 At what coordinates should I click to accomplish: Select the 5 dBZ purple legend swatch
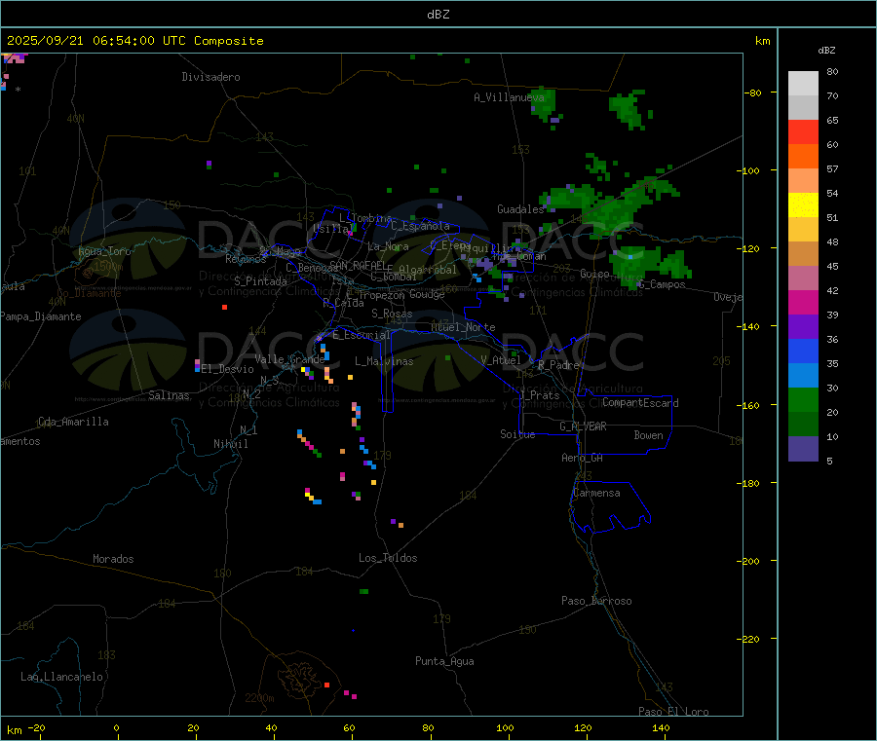tap(803, 448)
